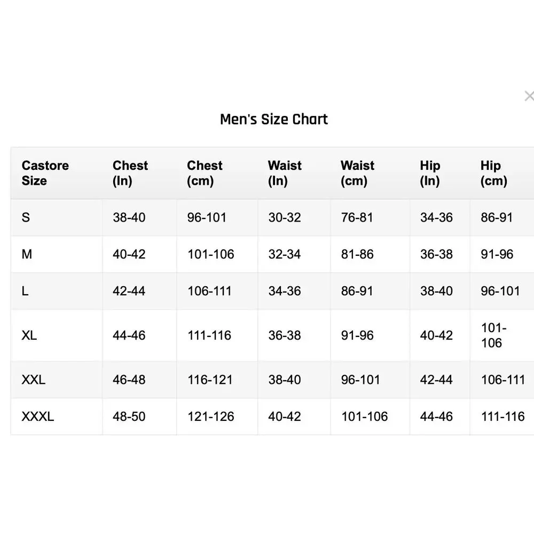534x534 pixels.
Task: Select the 42-44 hip cell for XXL
Action: [436, 379]
